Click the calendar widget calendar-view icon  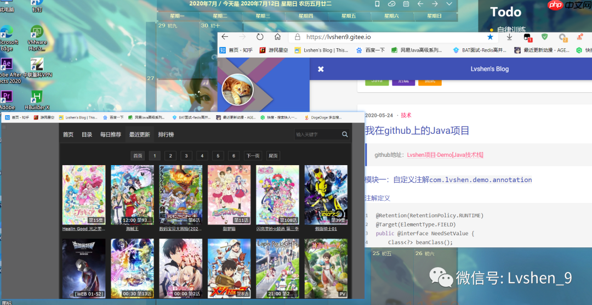[406, 4]
